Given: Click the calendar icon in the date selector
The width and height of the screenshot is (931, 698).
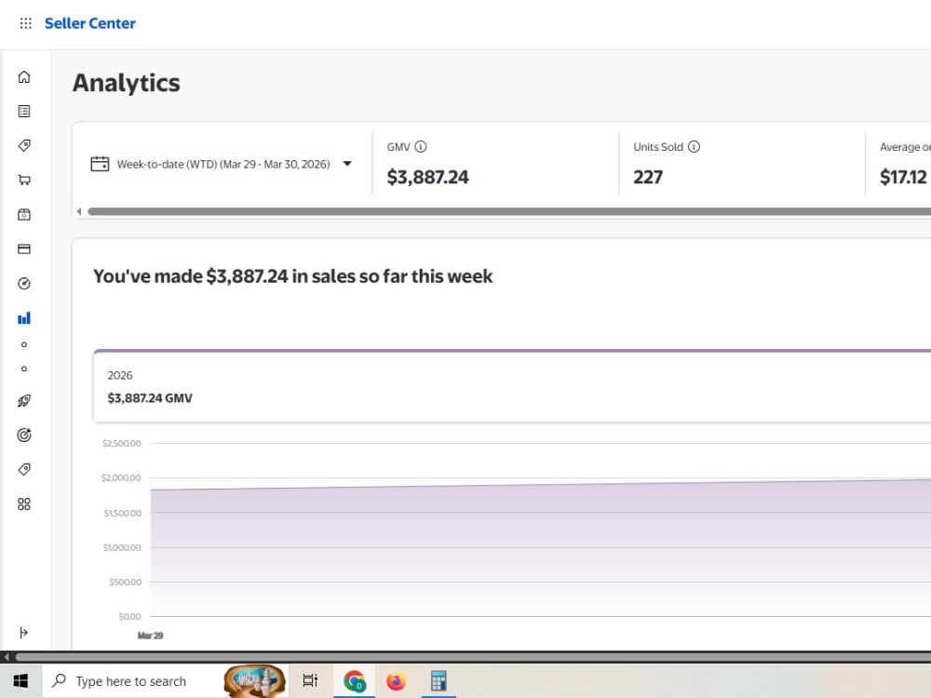Looking at the screenshot, I should [x=100, y=163].
